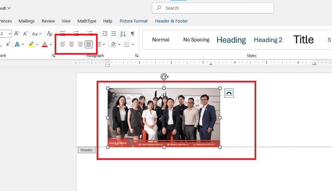Click the image's right-middle resize handle
332x191 pixels.
(x=220, y=118)
